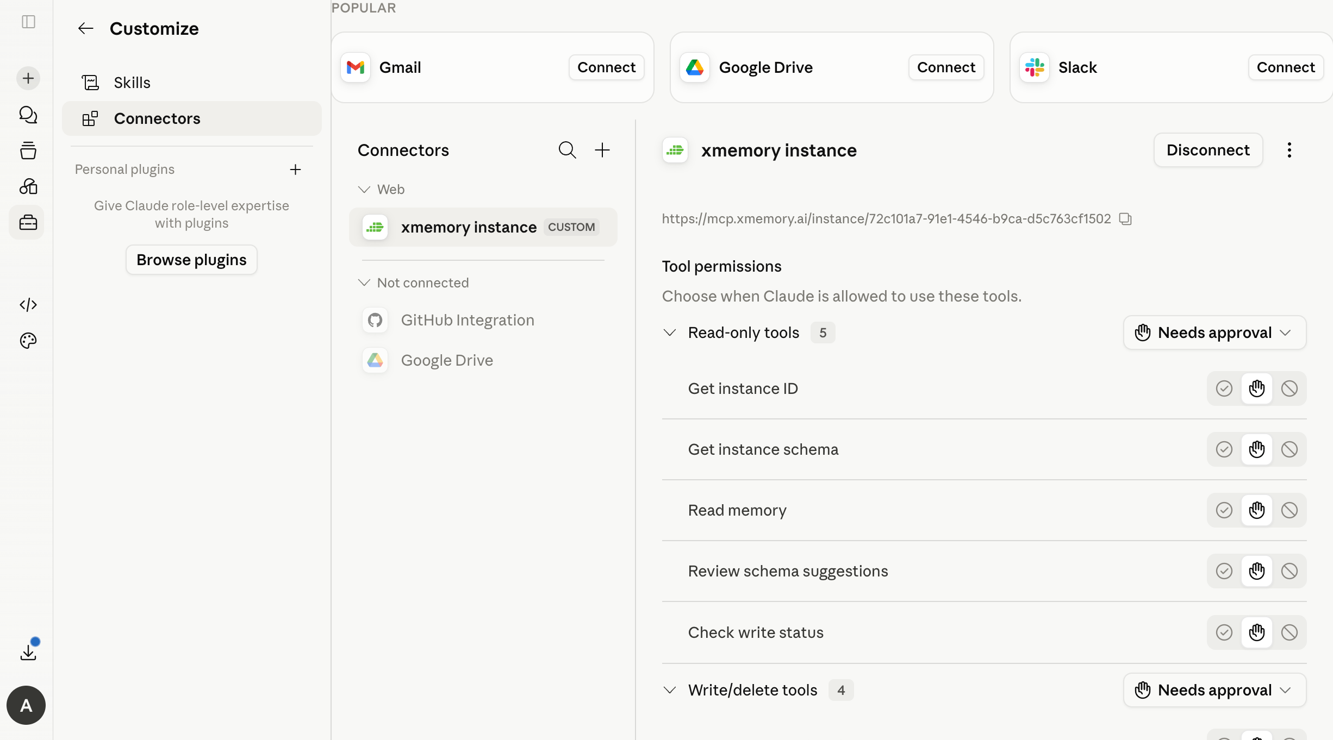Click the CUSTOM badge

571,227
